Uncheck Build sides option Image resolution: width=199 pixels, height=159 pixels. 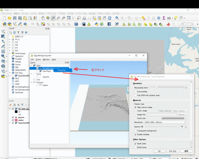[x=136, y=144]
